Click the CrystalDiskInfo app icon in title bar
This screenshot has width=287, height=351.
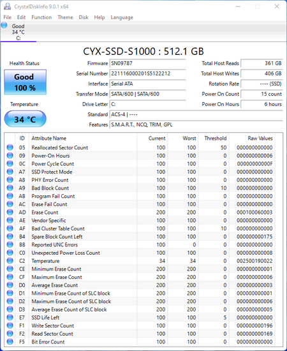tap(7, 6)
